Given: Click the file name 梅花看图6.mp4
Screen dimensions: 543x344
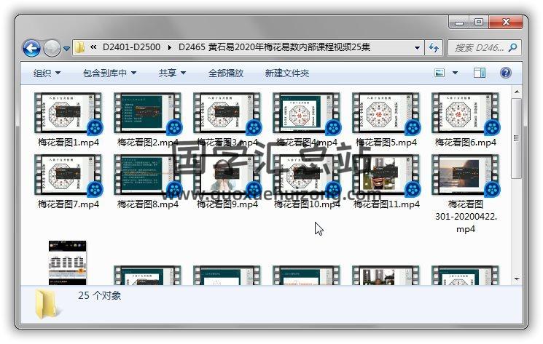Looking at the screenshot, I should click(466, 143).
